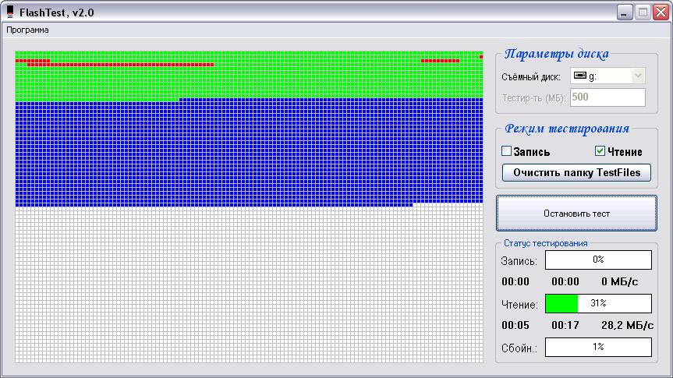Click the FlashTest icon in the title bar
Viewport: 673px width, 378px height.
(9, 12)
